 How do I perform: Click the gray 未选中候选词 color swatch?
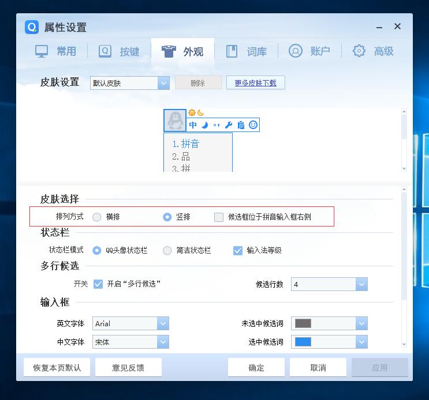[303, 323]
